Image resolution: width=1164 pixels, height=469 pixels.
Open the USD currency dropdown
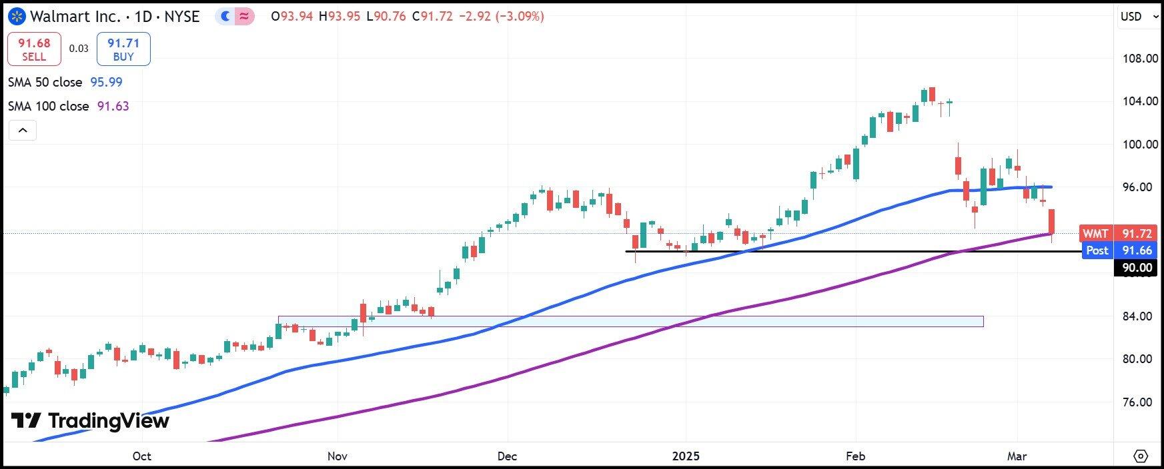pos(1139,17)
